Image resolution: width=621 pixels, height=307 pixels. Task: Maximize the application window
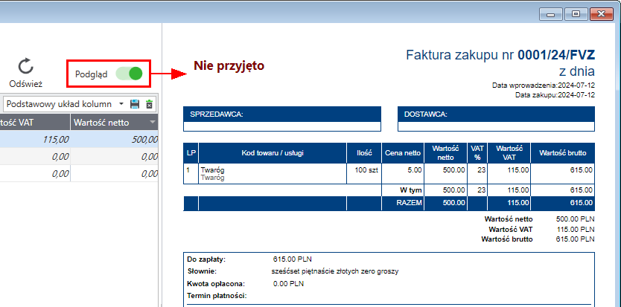coord(575,13)
